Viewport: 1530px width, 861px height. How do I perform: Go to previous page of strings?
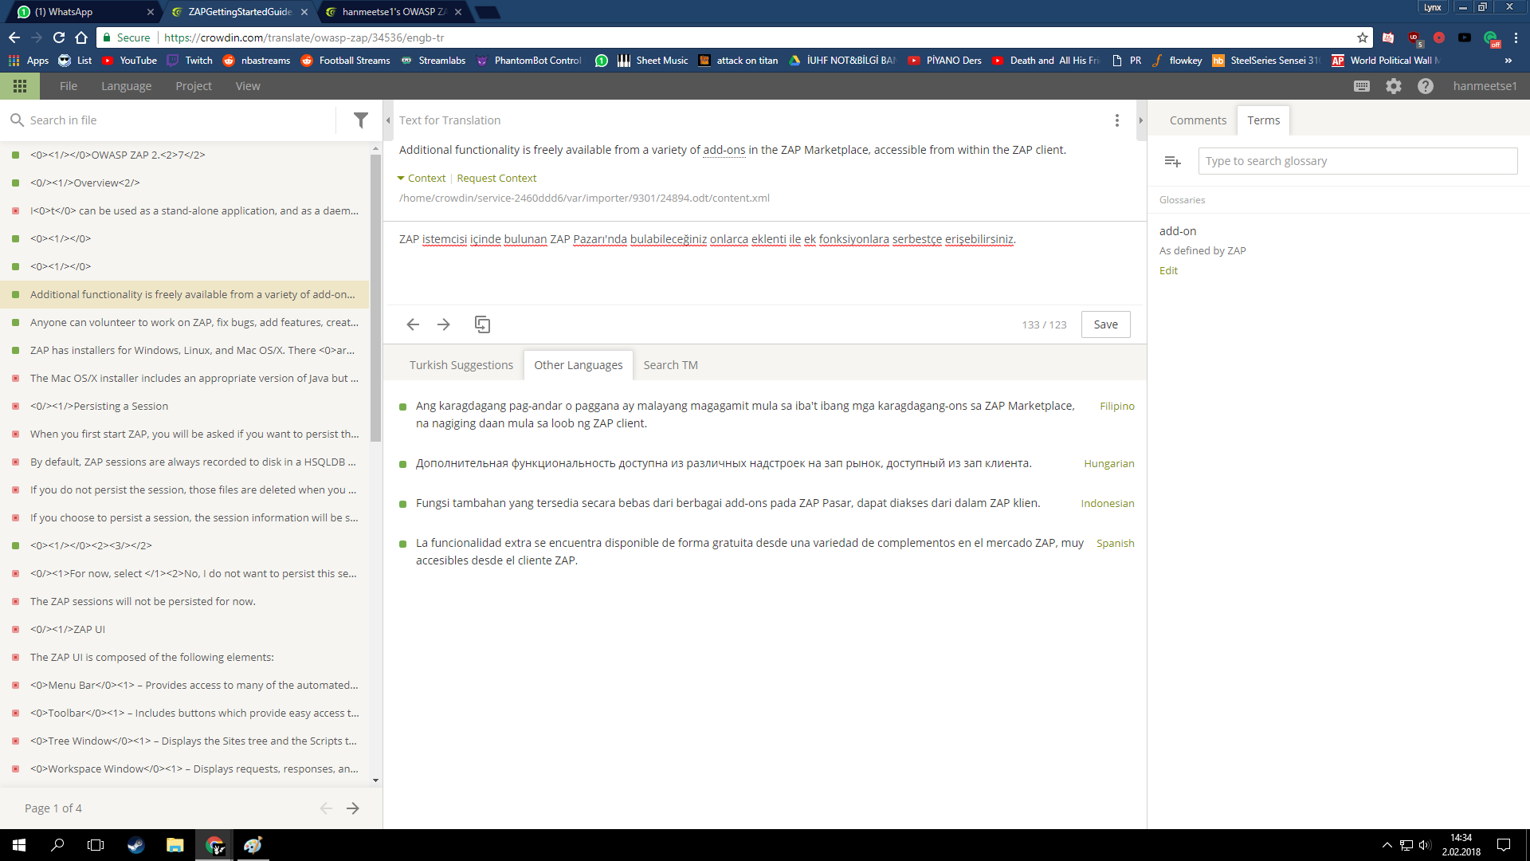[326, 808]
